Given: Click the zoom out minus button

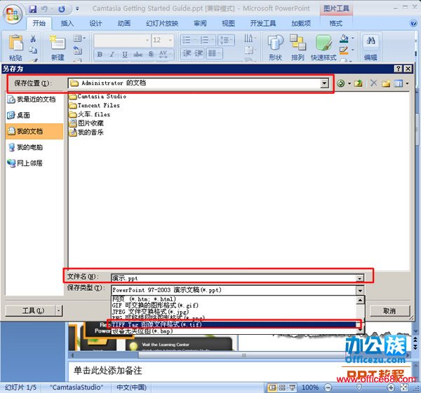Looking at the screenshot, I should [328, 387].
